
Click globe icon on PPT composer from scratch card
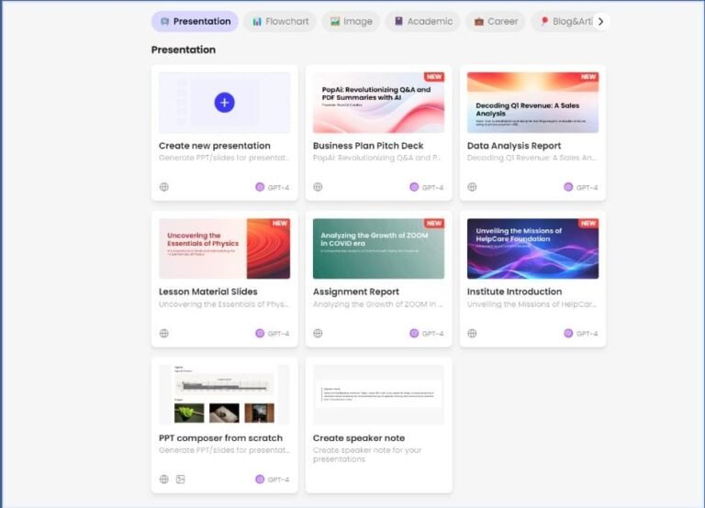click(164, 480)
